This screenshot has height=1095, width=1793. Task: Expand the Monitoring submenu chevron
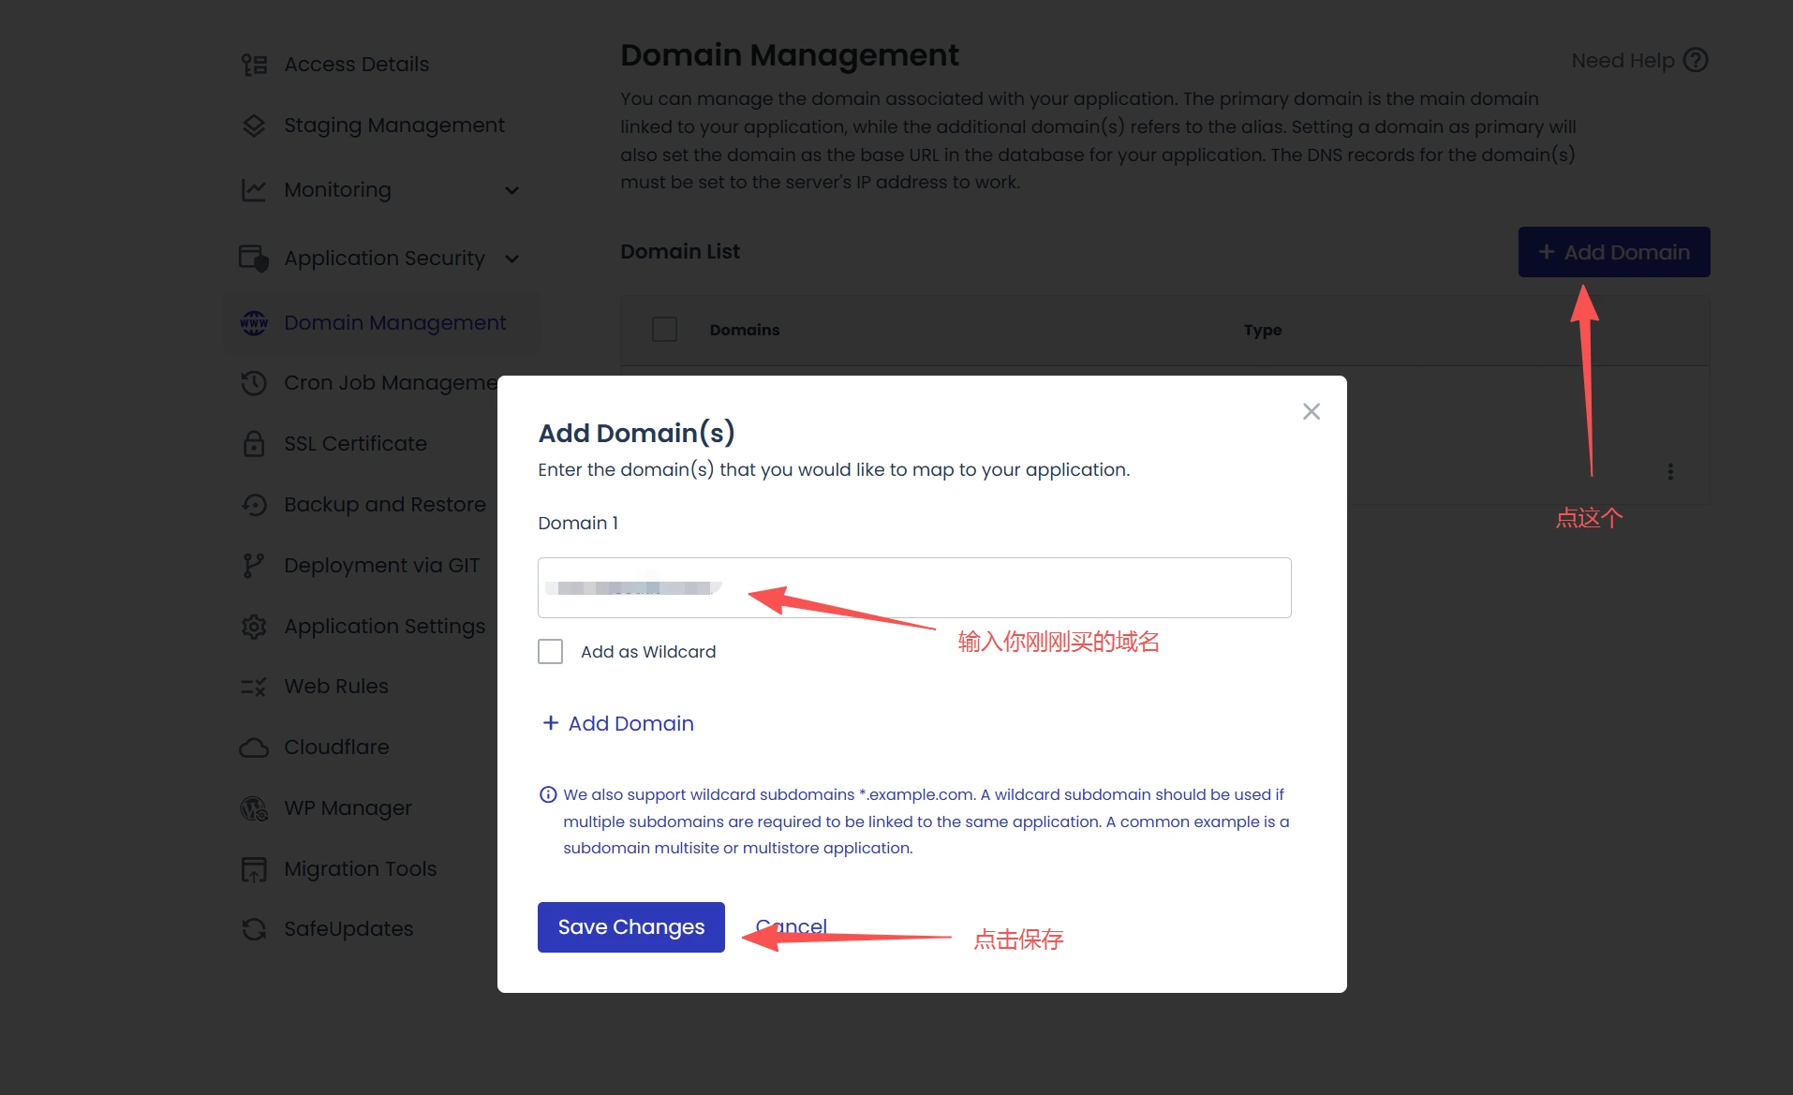point(511,191)
